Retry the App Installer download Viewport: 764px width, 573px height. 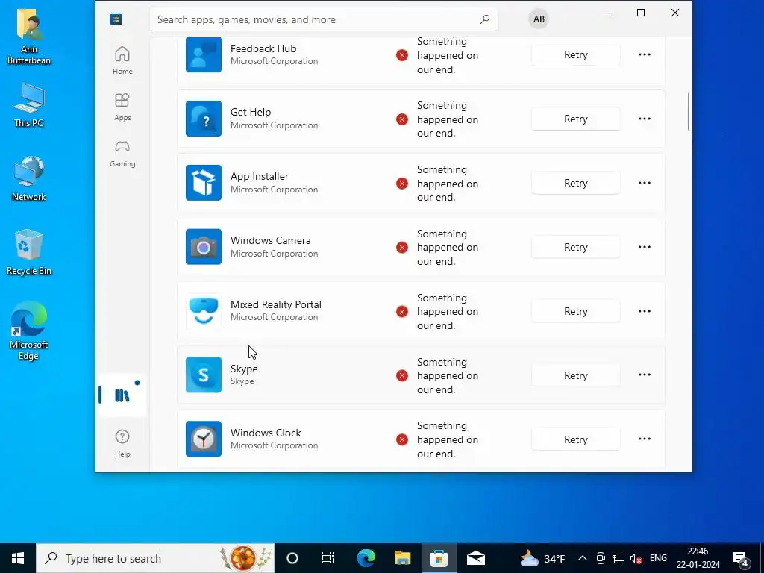coord(575,183)
